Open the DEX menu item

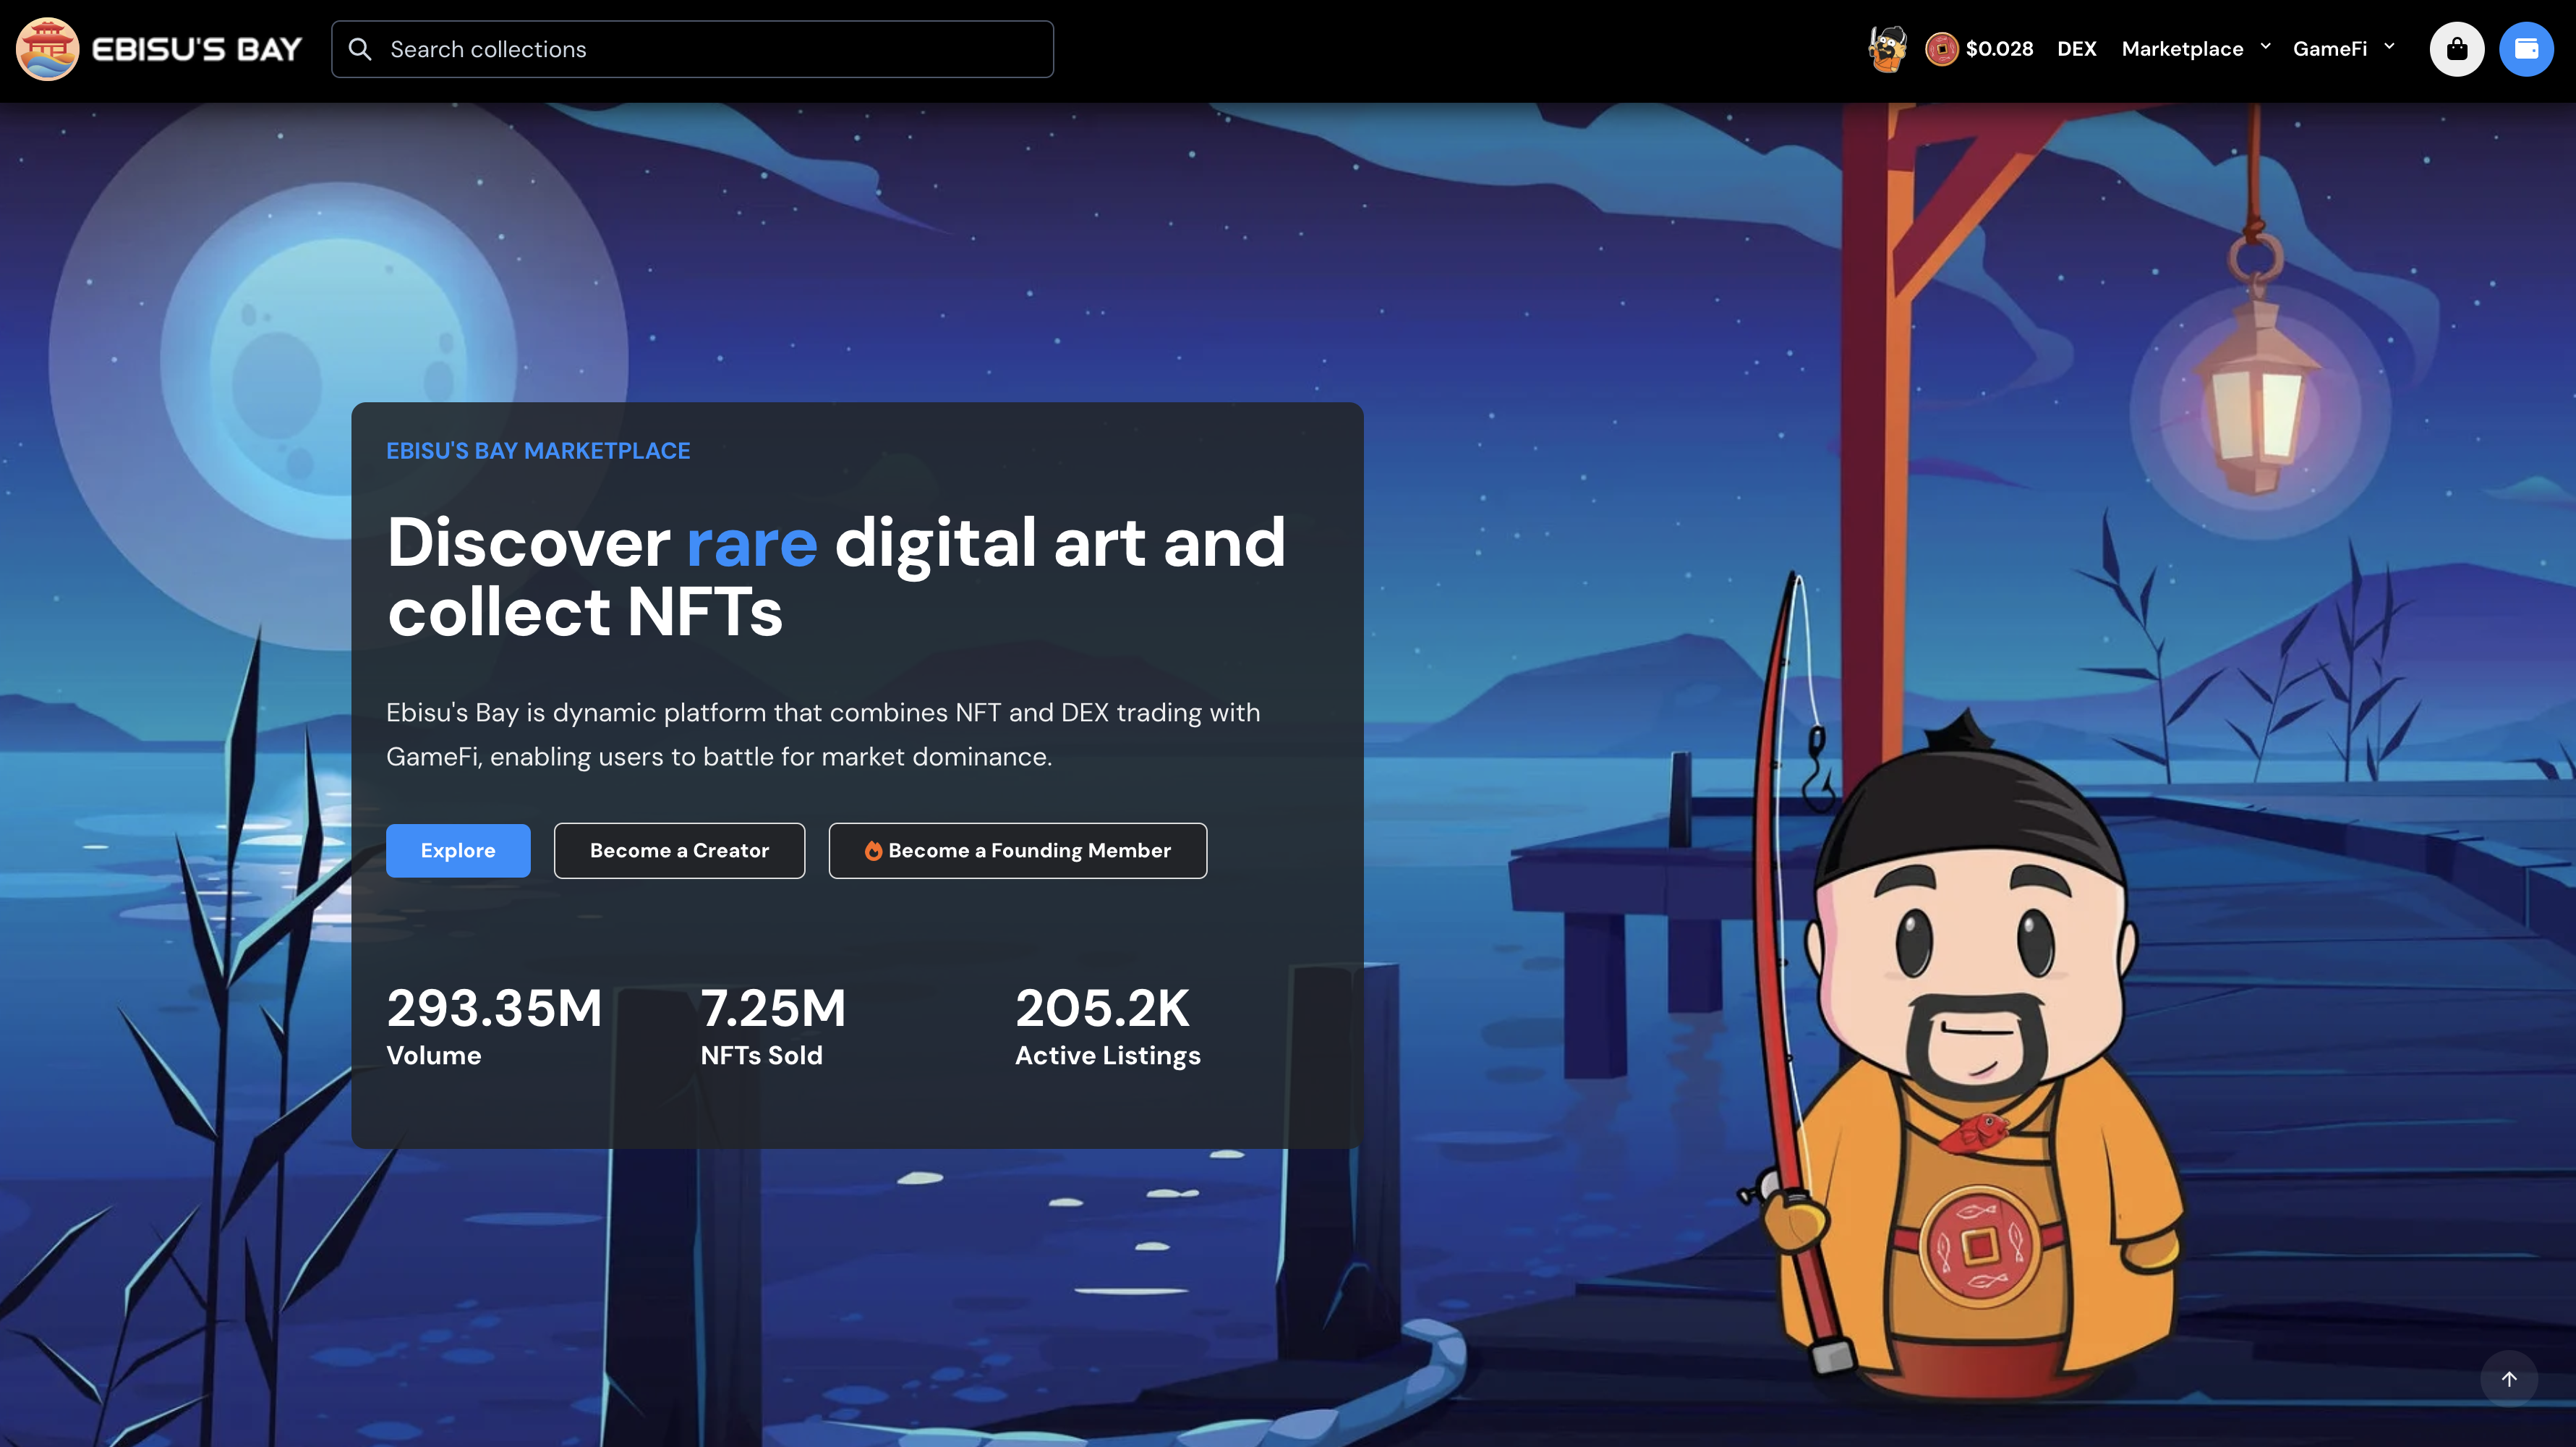[2076, 49]
